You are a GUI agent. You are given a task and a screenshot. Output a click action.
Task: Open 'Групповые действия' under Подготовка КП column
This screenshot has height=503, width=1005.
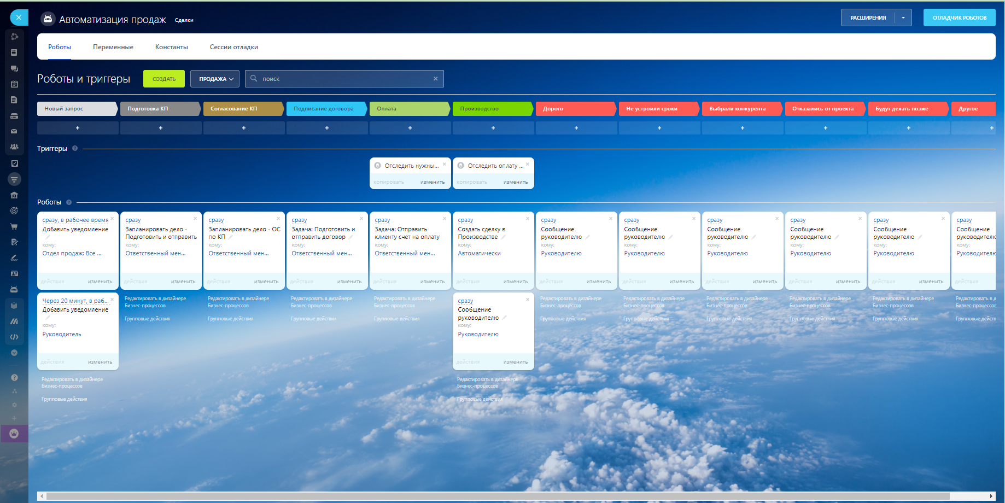148,319
